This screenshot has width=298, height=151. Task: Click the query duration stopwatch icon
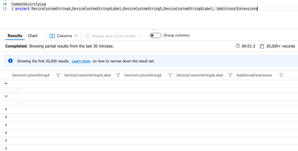coord(238,46)
